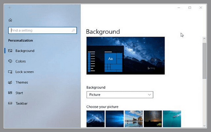This screenshot has height=132, width=211.
Task: Select the beach rock wallpaper thumbnail
Action: [x=134, y=119]
